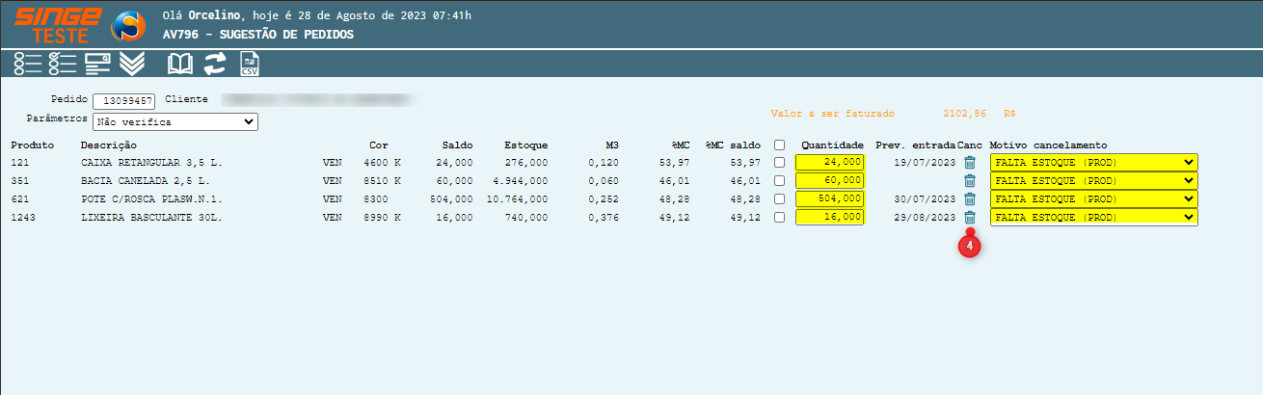
Task: Select the checkbox for POTE C/ROSCA row
Action: click(x=779, y=199)
